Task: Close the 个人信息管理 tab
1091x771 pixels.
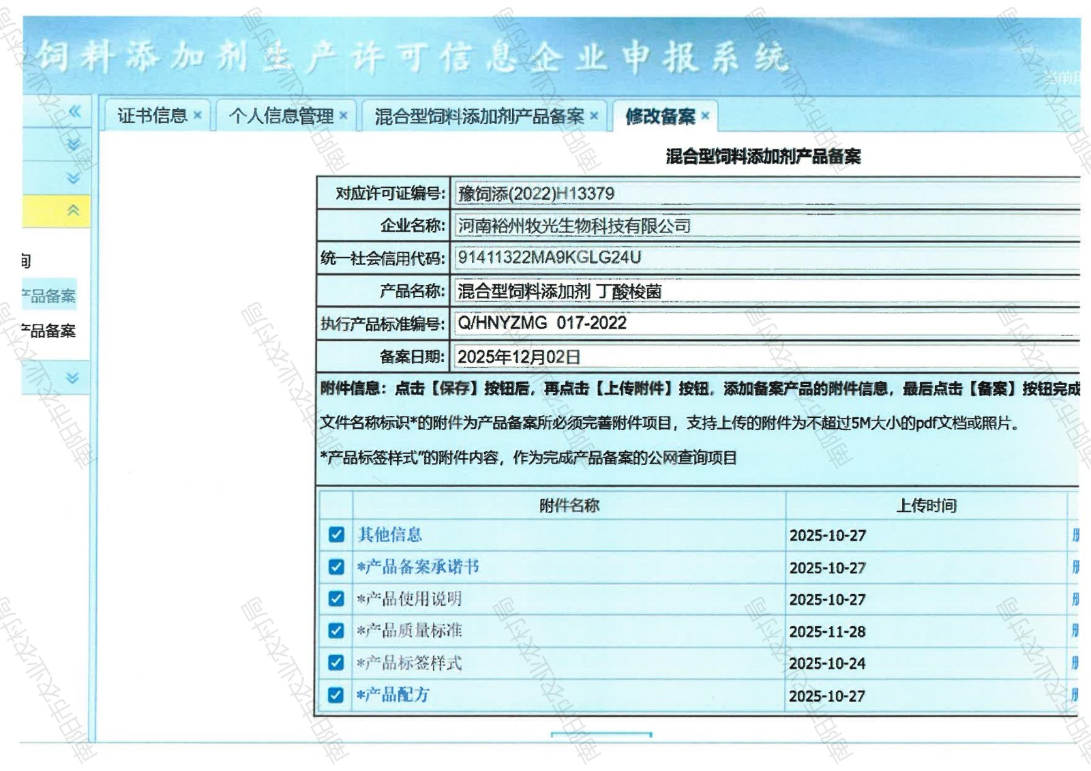Action: [x=344, y=116]
